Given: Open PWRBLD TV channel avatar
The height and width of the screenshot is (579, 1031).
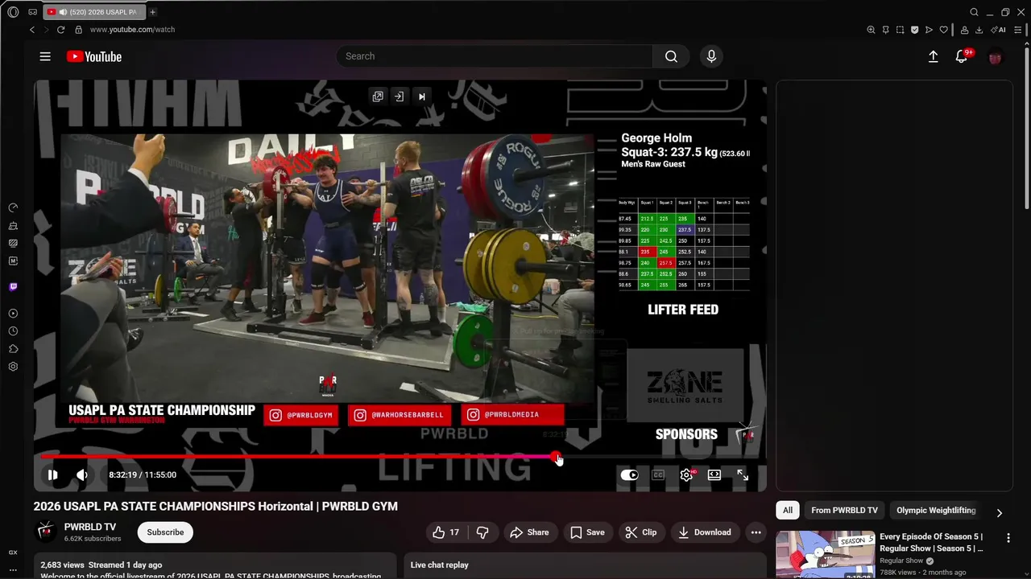Looking at the screenshot, I should 46,532.
